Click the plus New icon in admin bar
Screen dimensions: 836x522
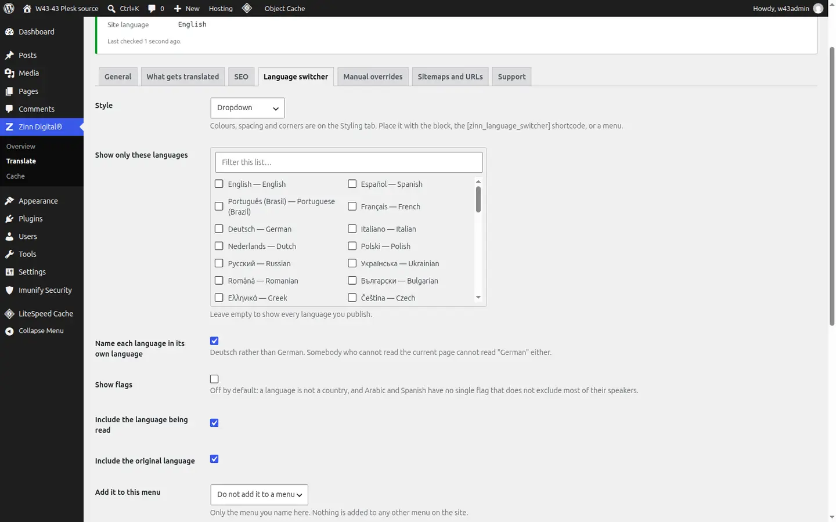[x=178, y=8]
